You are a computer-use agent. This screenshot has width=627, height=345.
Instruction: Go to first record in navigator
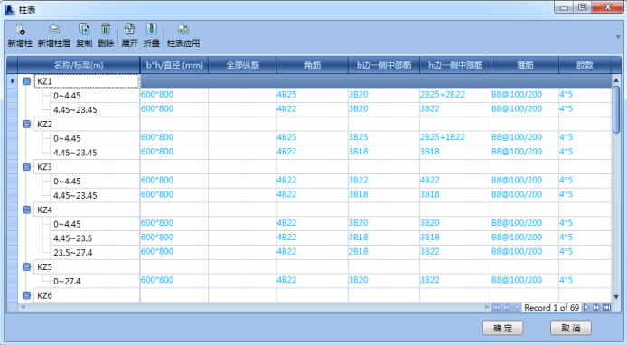tap(496, 307)
